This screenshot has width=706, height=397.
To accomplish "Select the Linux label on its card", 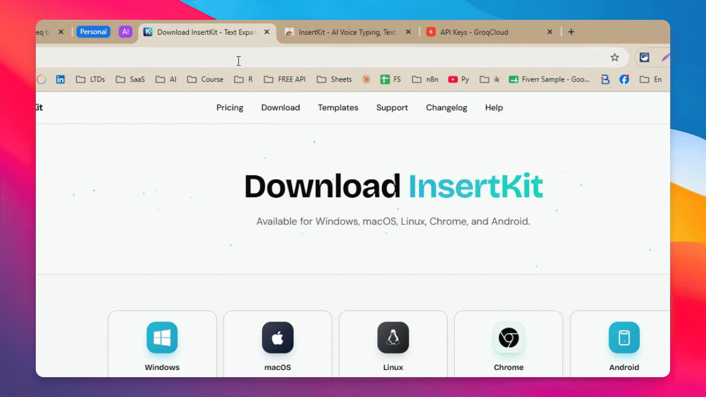I will click(x=393, y=367).
